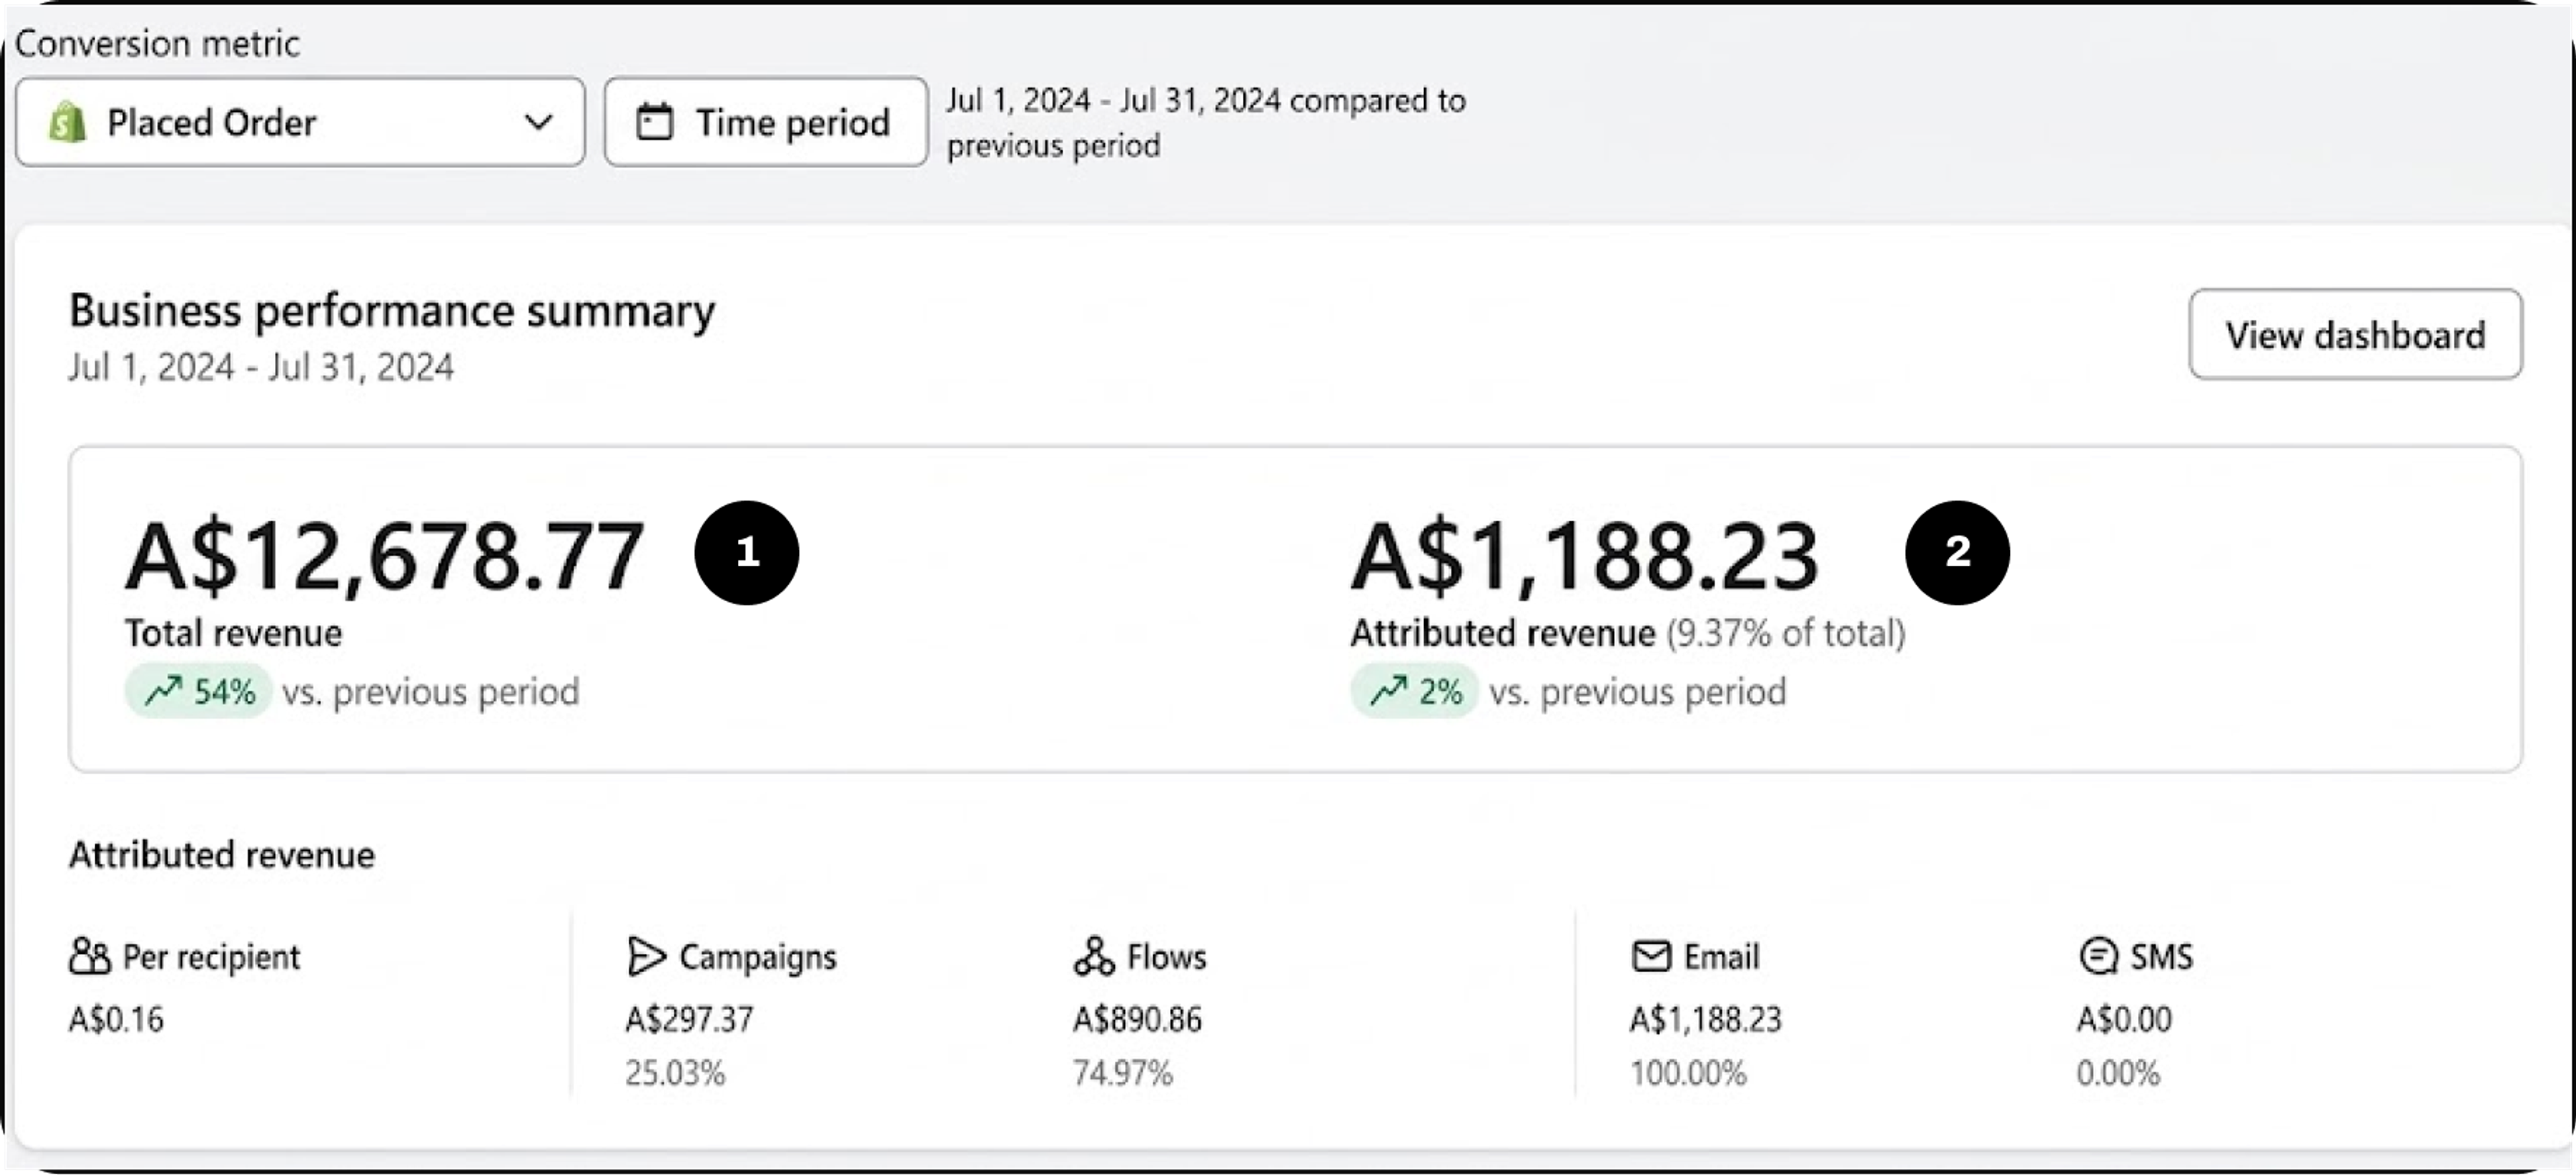Select the attributed revenue A$1,188.23 heading value
2576x1175 pixels.
click(x=1585, y=556)
